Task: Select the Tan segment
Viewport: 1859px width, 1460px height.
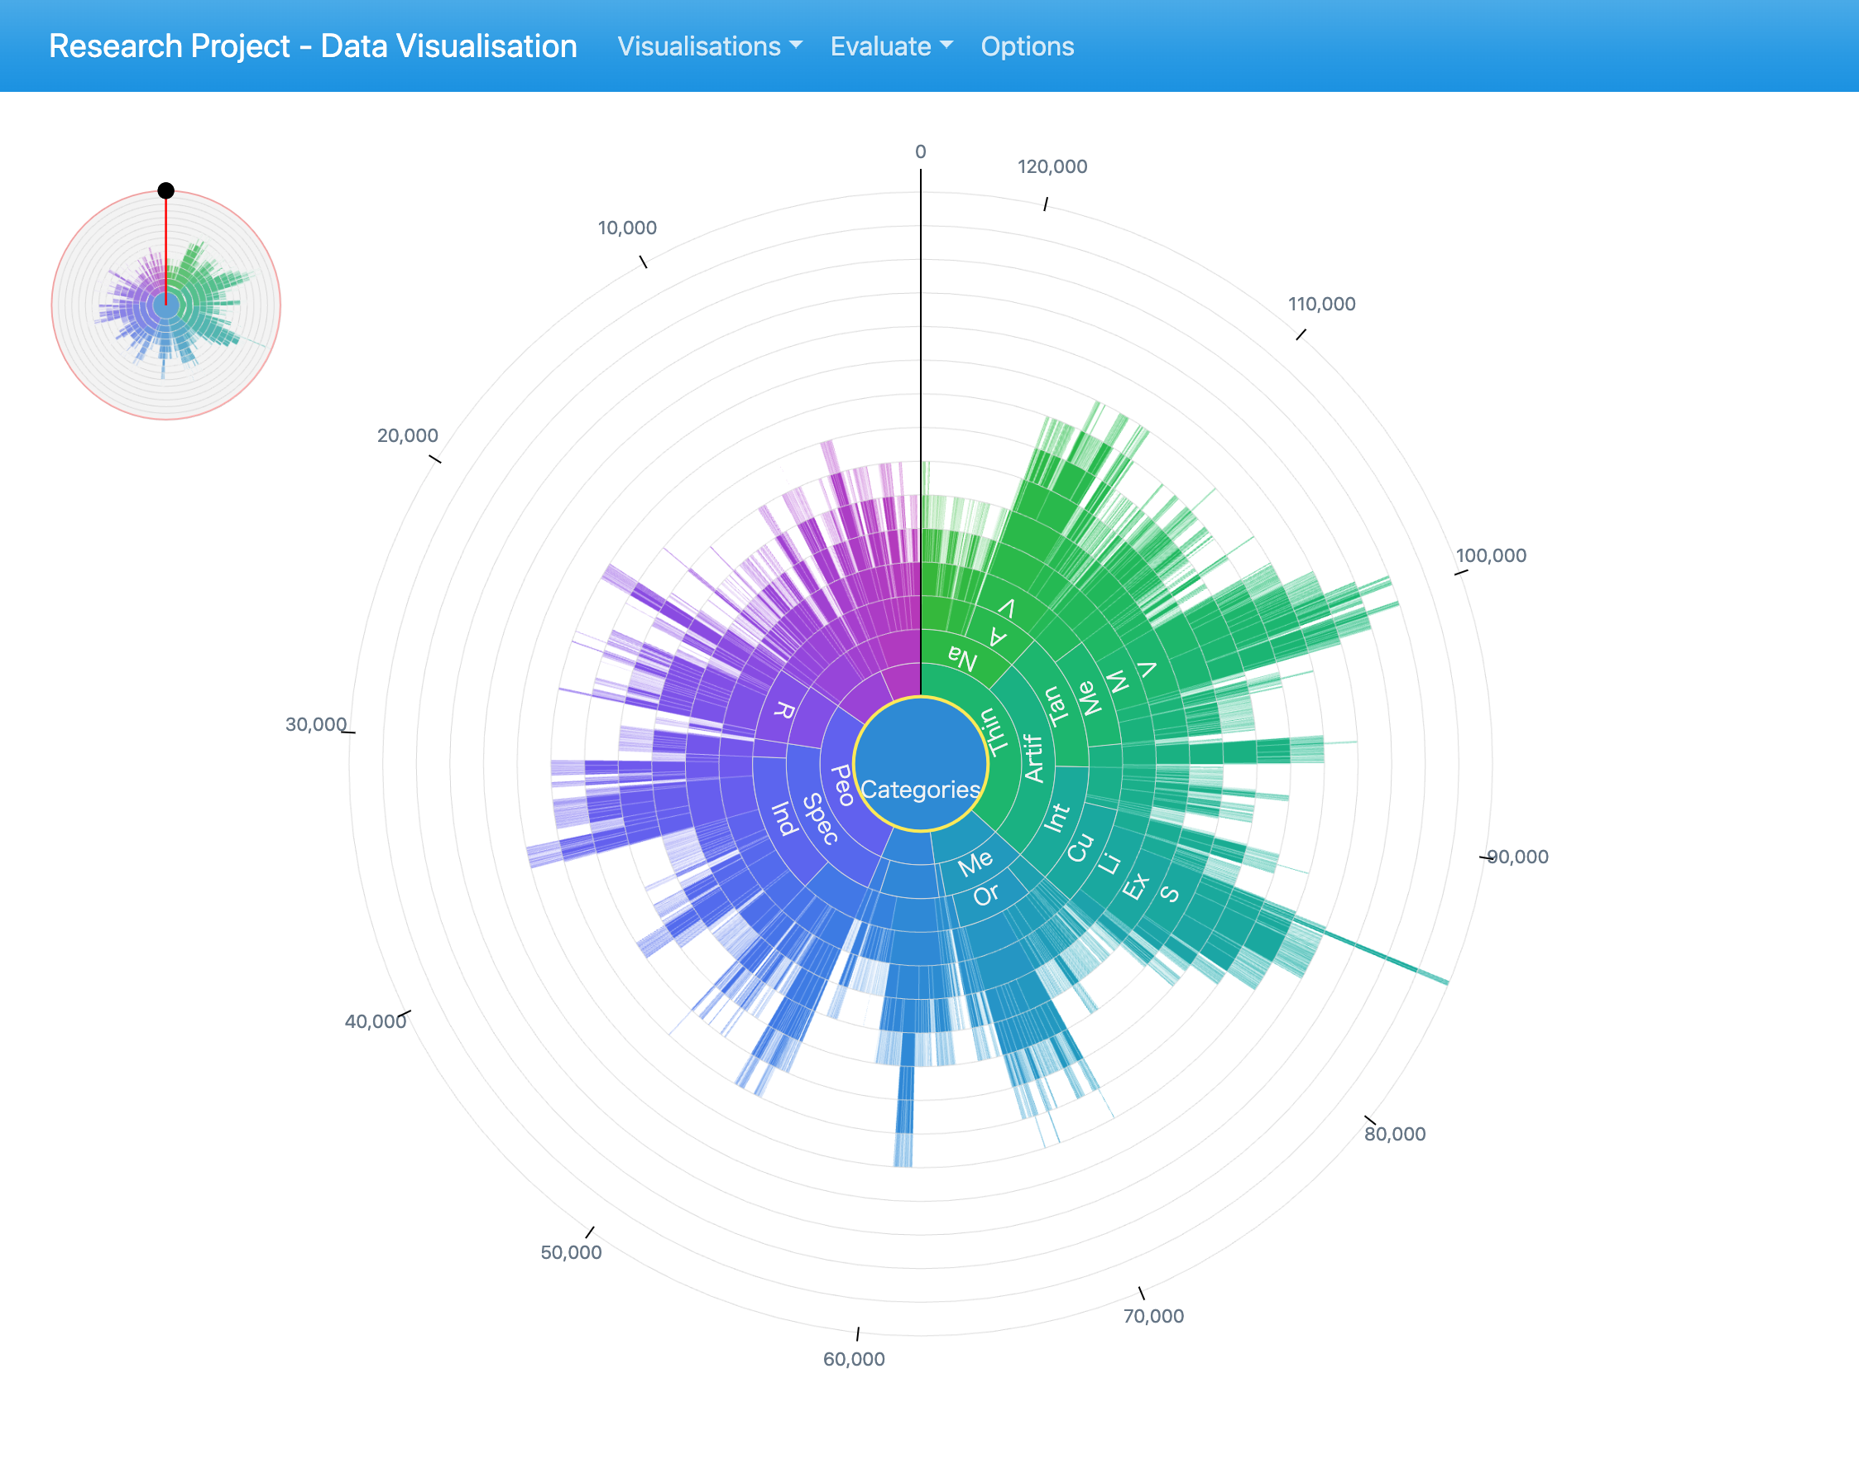Action: coord(1056,705)
